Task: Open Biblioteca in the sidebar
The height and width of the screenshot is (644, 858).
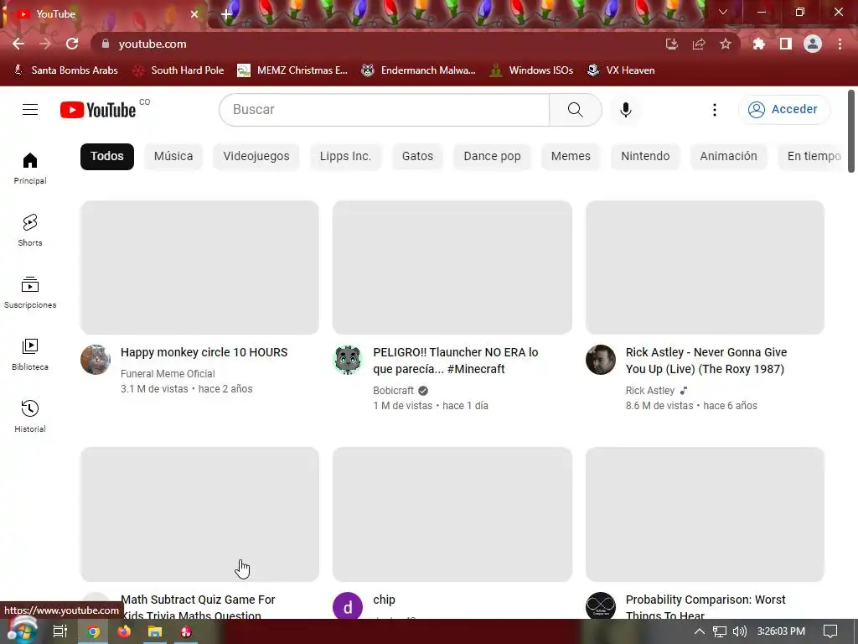Action: click(30, 355)
